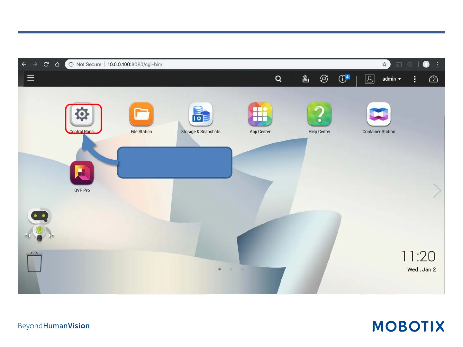Click the 11:20 desktop clock
The width and height of the screenshot is (463, 347).
(x=418, y=256)
